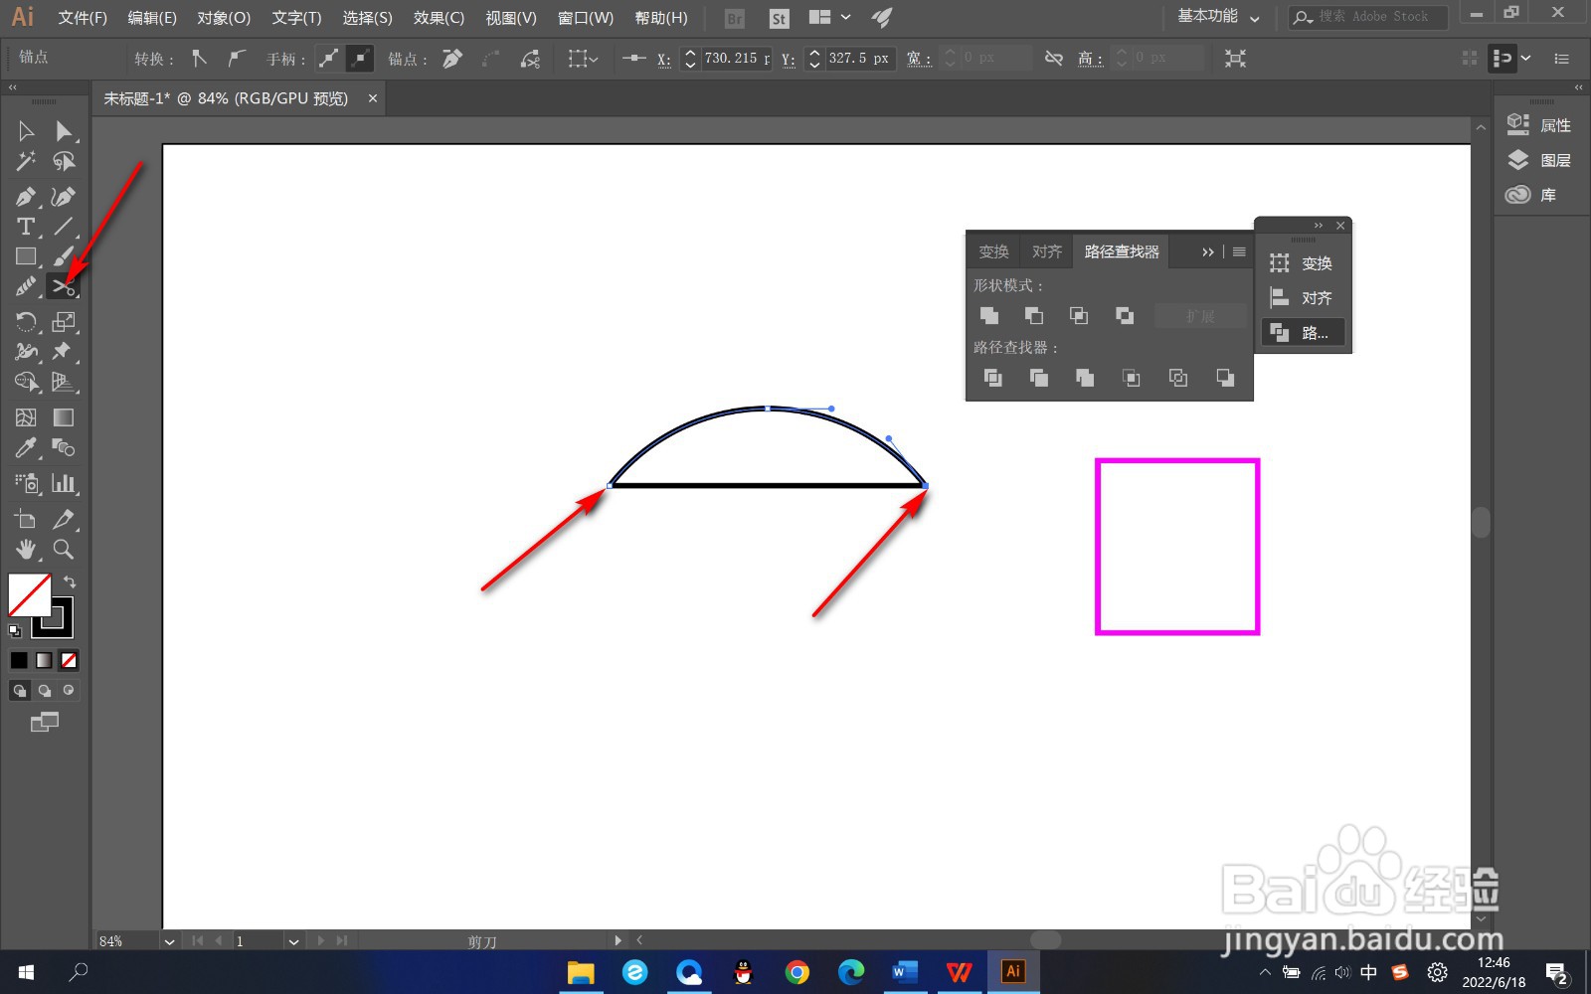Screen dimensions: 1591x994
Task: Switch to the 变换 tab
Action: 993,252
